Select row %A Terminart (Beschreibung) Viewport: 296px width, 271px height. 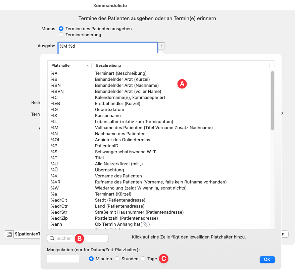click(159, 73)
